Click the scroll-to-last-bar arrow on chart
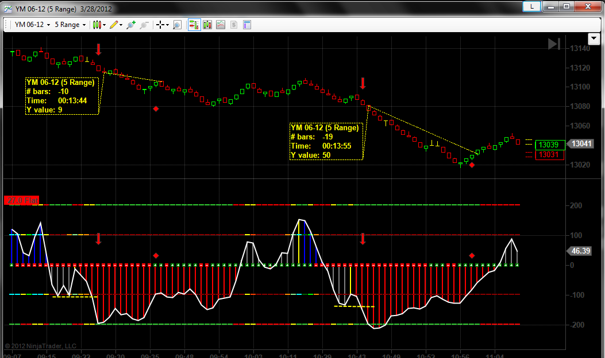 pyautogui.click(x=554, y=44)
